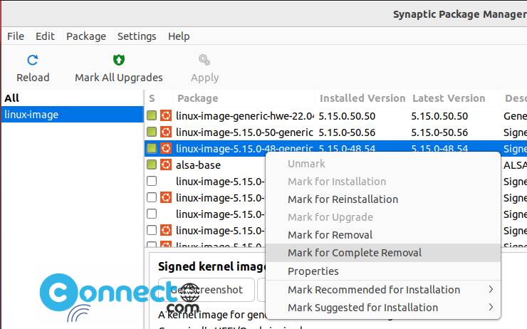Sort by Latest Version column header
This screenshot has width=527, height=329.
[x=449, y=98]
